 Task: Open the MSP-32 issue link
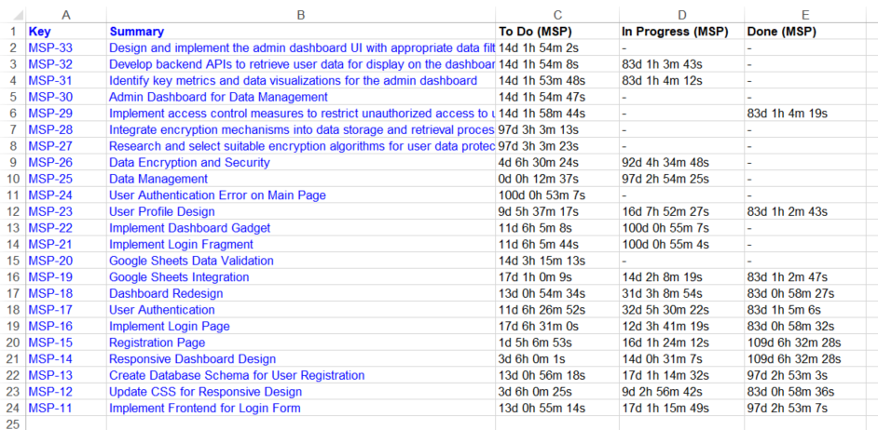(x=50, y=64)
